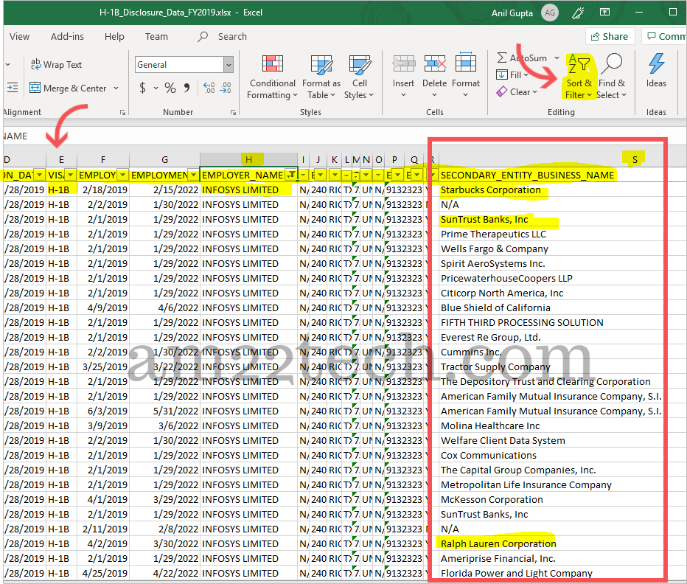Open Conditional Formatting

point(272,77)
